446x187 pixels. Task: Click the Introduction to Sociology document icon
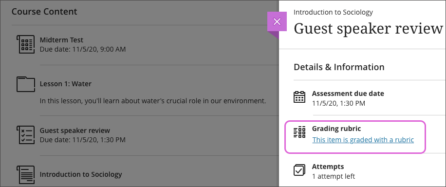point(26,175)
